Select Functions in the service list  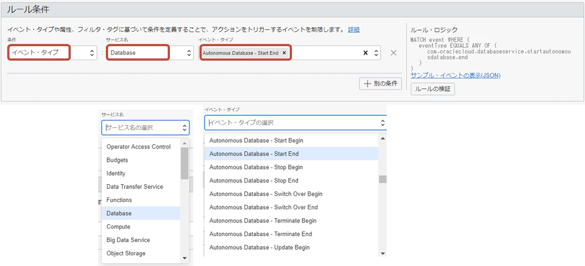(141, 200)
